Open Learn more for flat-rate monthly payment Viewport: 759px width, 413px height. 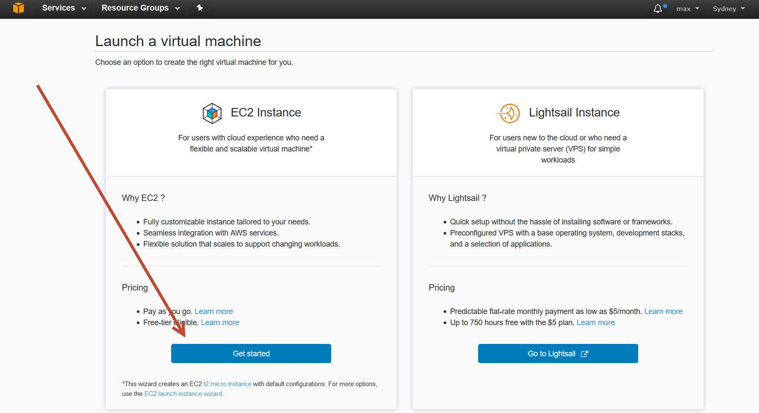point(663,311)
